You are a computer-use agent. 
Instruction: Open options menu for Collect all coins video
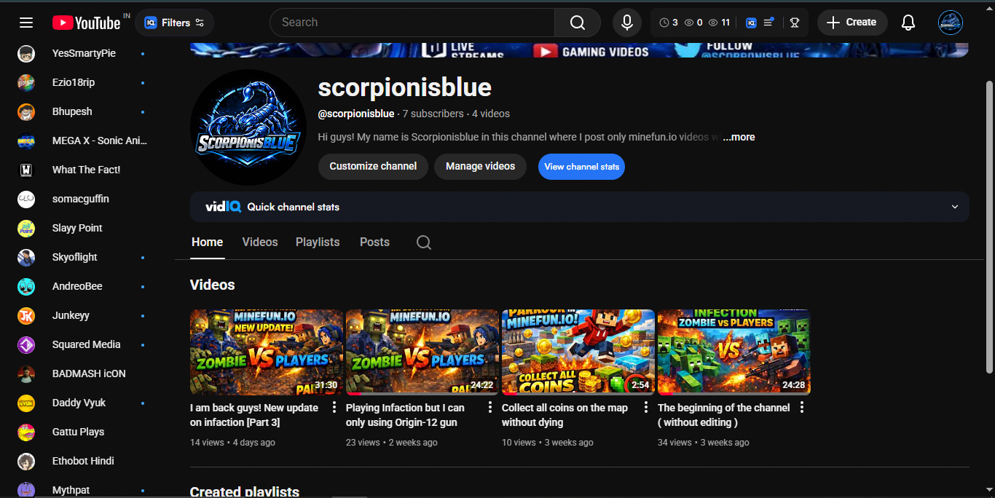(x=645, y=408)
